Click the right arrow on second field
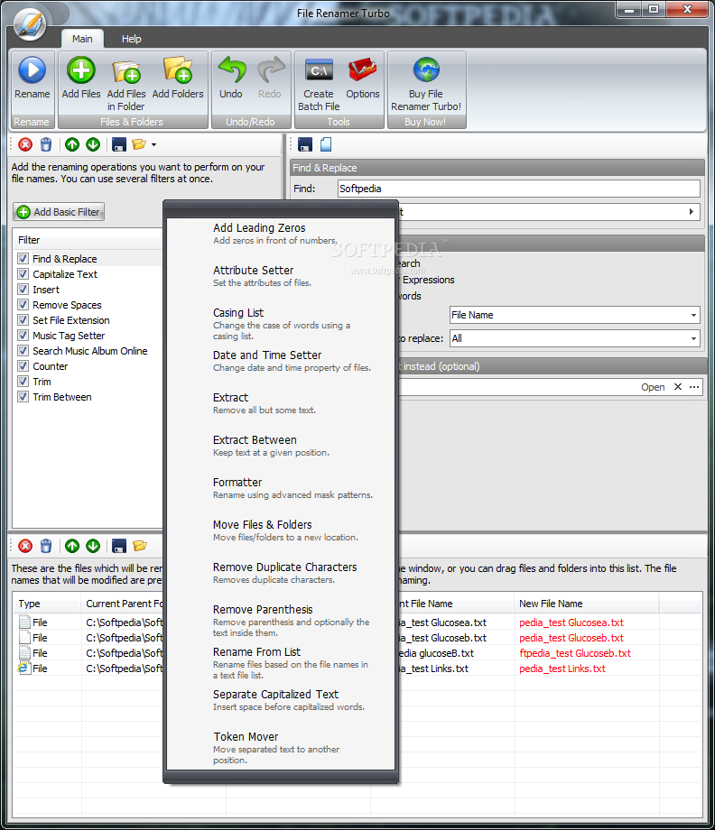Viewport: 715px width, 830px height. 692,212
